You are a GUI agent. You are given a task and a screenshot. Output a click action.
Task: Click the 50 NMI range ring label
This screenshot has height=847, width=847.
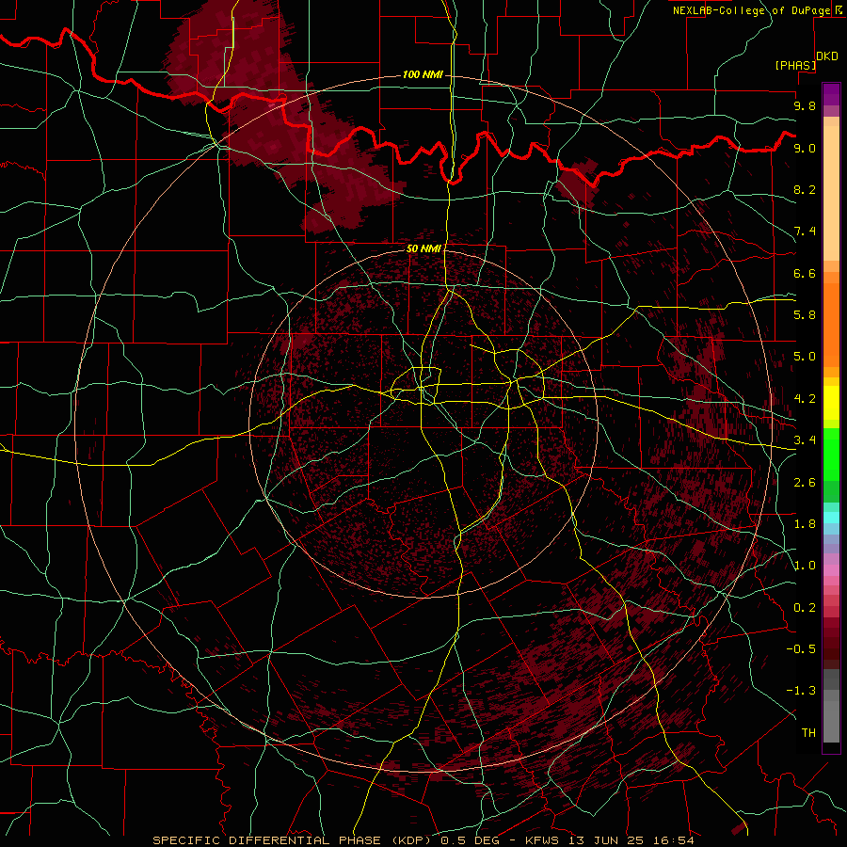423,248
